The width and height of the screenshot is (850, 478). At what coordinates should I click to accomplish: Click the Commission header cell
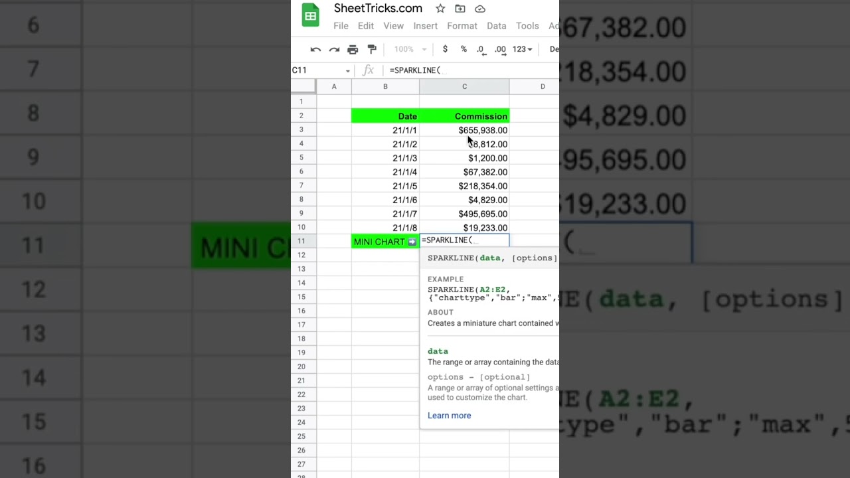pyautogui.click(x=464, y=116)
